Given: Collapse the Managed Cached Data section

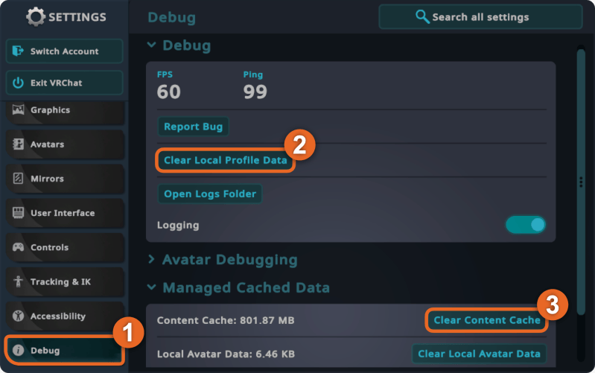Looking at the screenshot, I should pyautogui.click(x=151, y=287).
